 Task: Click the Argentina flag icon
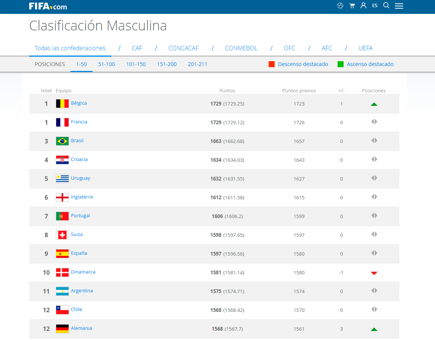pos(62,291)
